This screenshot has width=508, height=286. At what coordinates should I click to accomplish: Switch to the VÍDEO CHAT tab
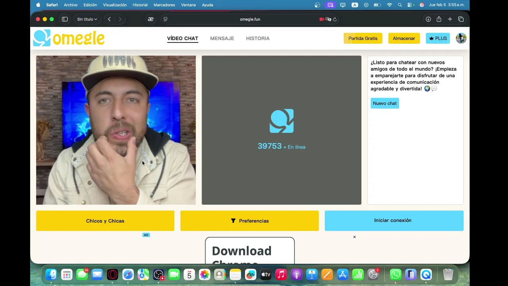click(183, 39)
